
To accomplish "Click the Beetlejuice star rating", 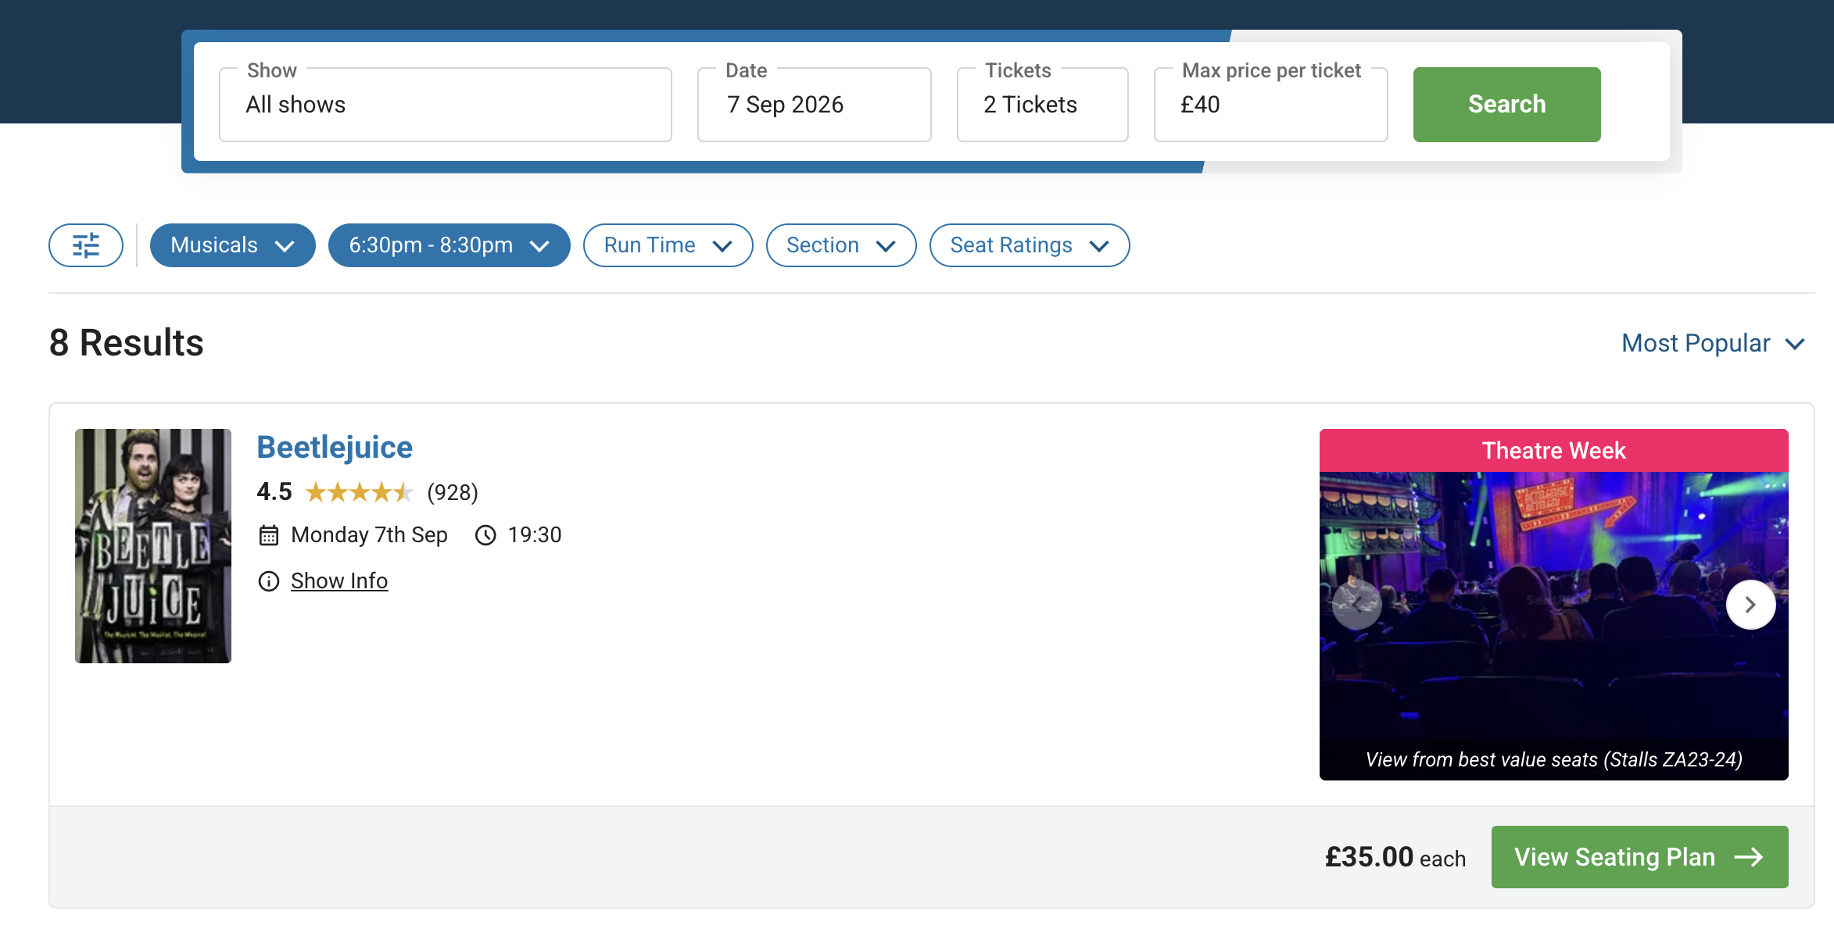I will pos(359,492).
